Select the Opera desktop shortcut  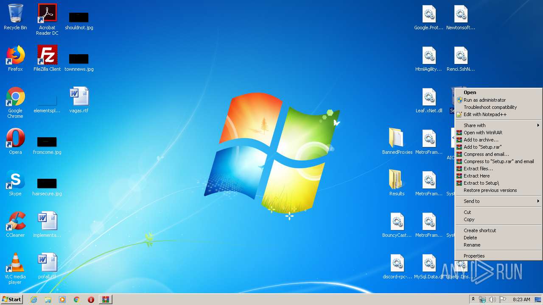tap(15, 141)
